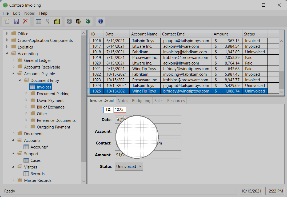
Task: Select the magnifying glass search icon
Action: pos(47,21)
